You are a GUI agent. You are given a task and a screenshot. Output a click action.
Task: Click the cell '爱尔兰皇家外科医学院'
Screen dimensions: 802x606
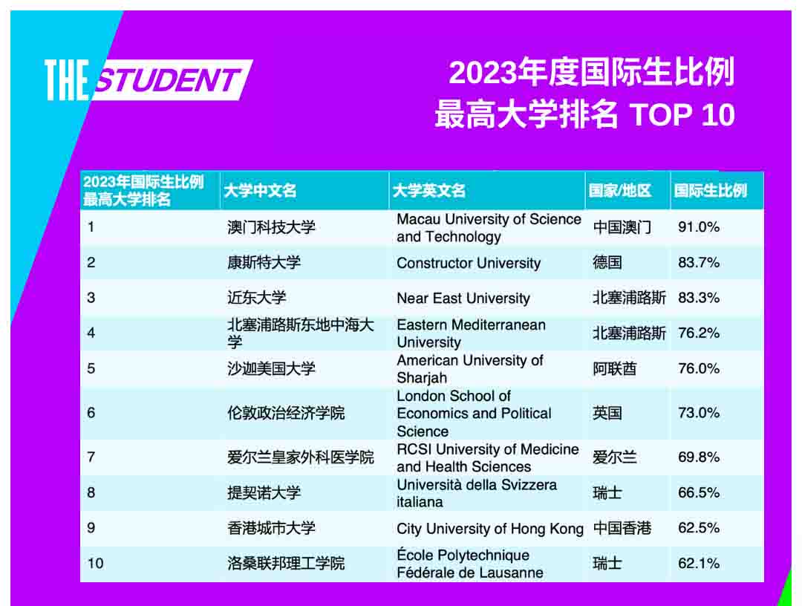point(301,457)
